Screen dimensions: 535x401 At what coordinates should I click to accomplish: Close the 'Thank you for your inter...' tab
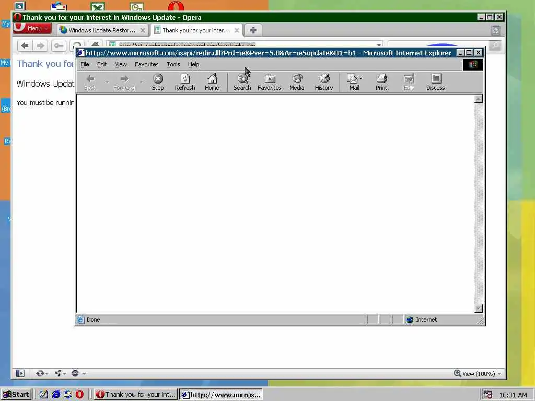pyautogui.click(x=237, y=30)
